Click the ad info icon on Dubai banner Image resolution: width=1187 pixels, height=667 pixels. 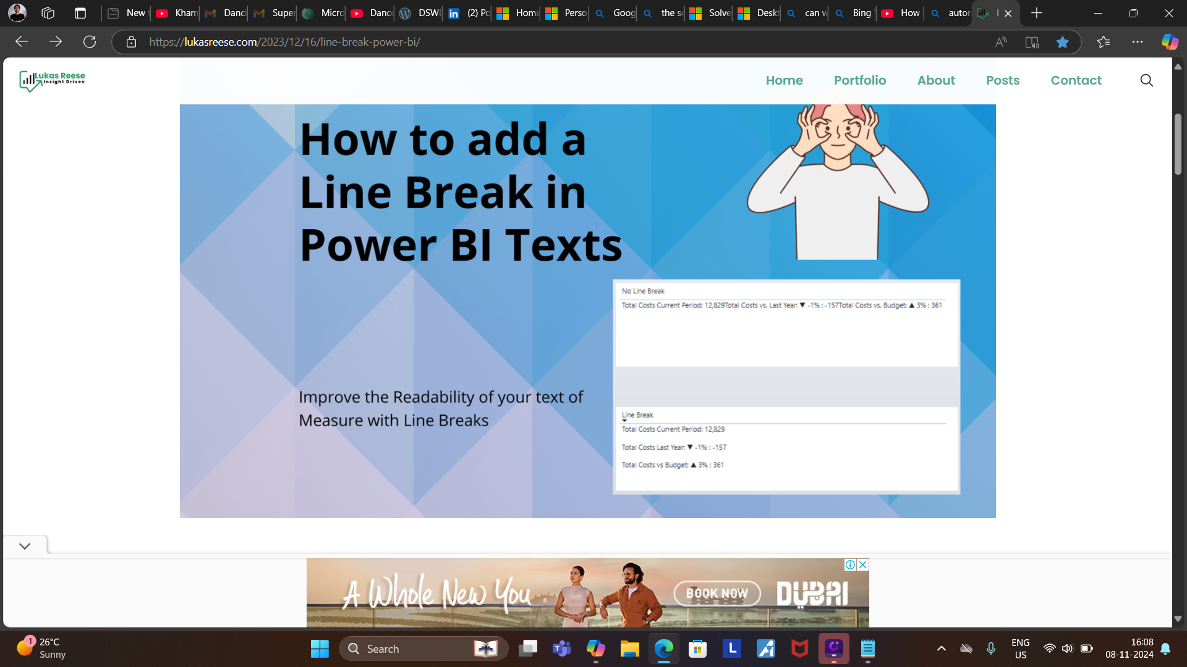click(x=850, y=564)
